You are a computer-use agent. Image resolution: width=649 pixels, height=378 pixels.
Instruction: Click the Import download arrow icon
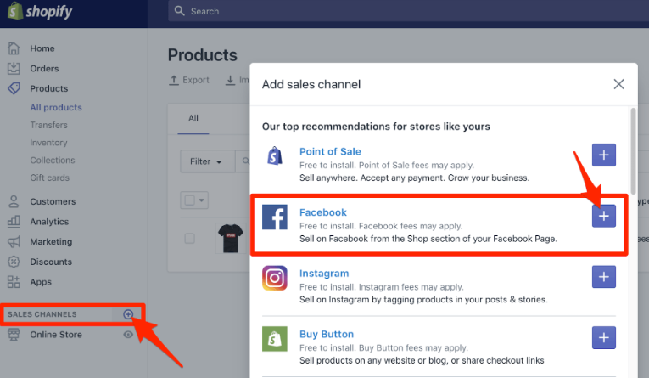pos(230,80)
